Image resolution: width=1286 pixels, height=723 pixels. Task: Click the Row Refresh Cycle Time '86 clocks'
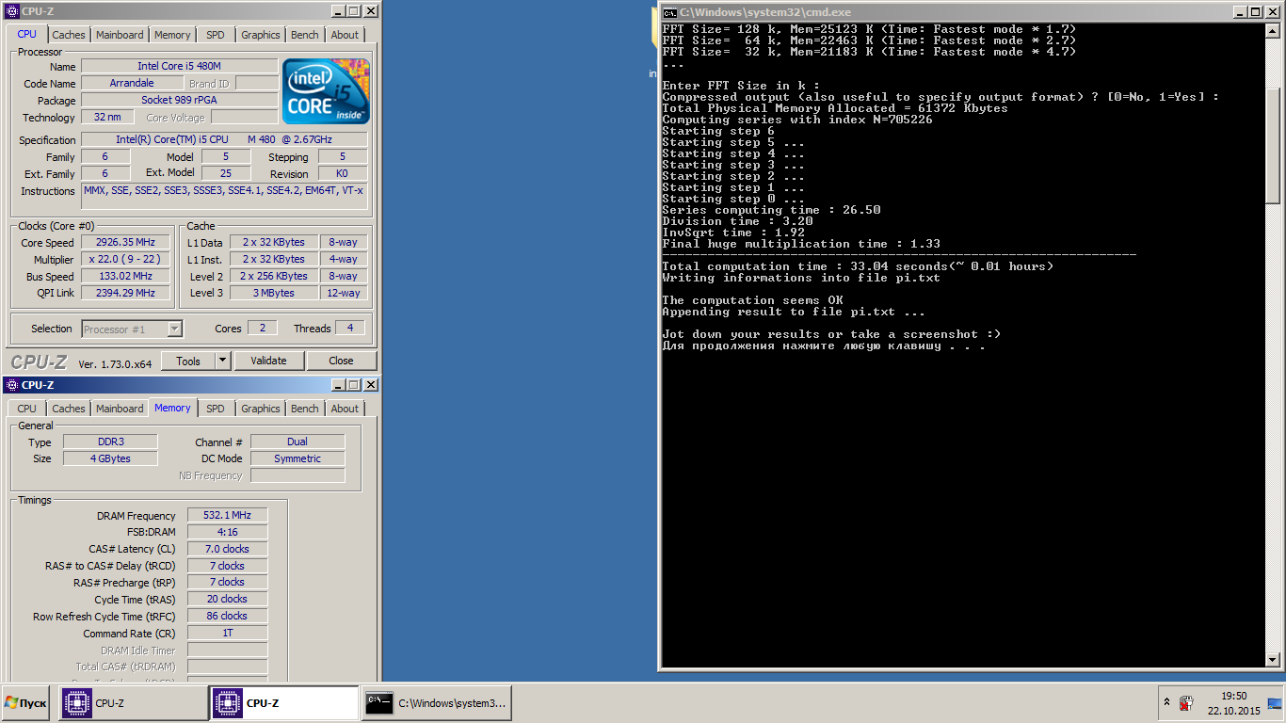[228, 616]
